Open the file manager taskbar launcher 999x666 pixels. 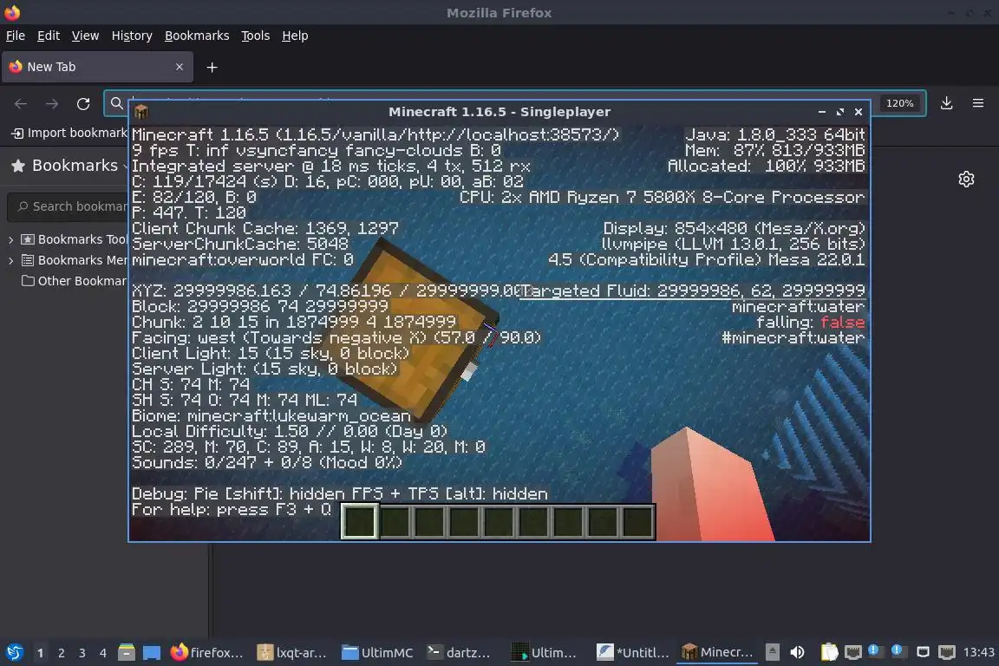click(x=126, y=652)
